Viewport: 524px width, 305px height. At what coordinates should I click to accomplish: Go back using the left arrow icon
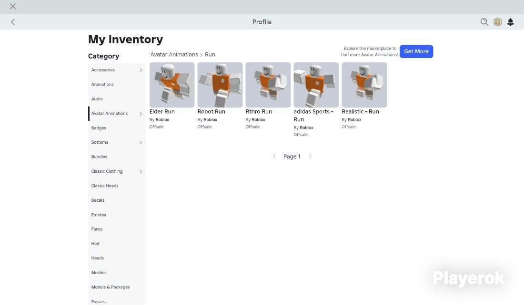click(x=13, y=22)
